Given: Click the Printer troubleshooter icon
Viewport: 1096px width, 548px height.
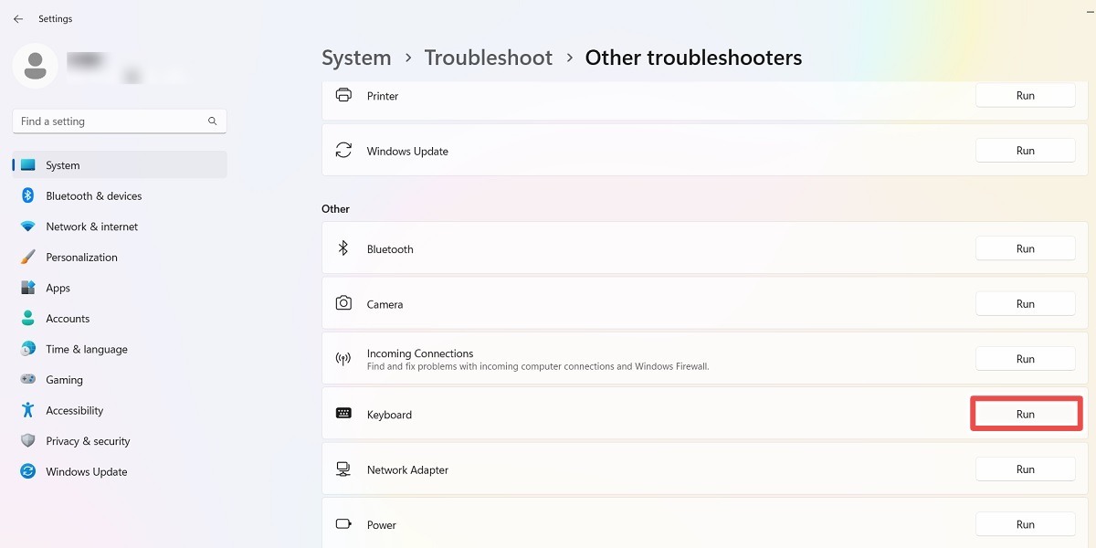Looking at the screenshot, I should click(343, 95).
